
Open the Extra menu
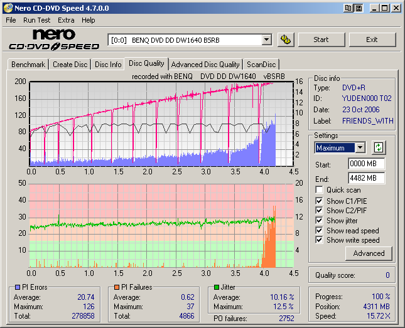pos(66,20)
